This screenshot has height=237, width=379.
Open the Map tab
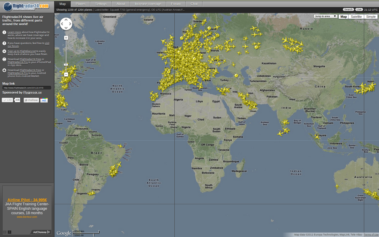coord(62,4)
